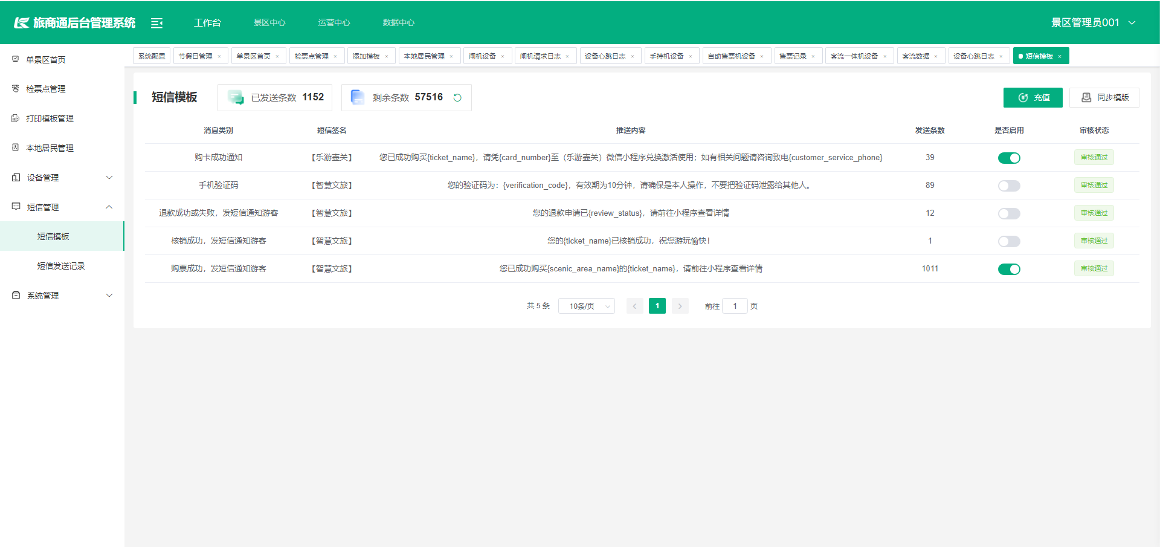
Task: Open the 运营中心 top menu
Action: pos(334,22)
